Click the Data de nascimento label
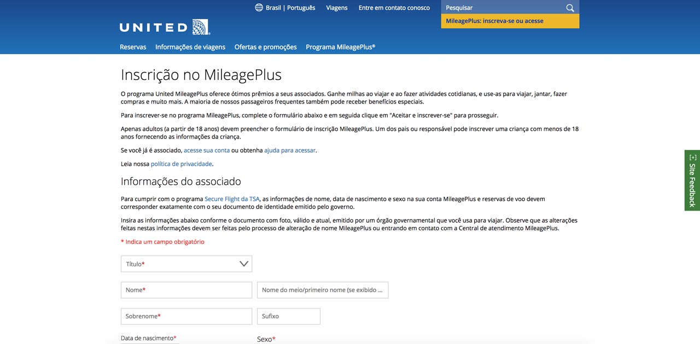 click(149, 338)
